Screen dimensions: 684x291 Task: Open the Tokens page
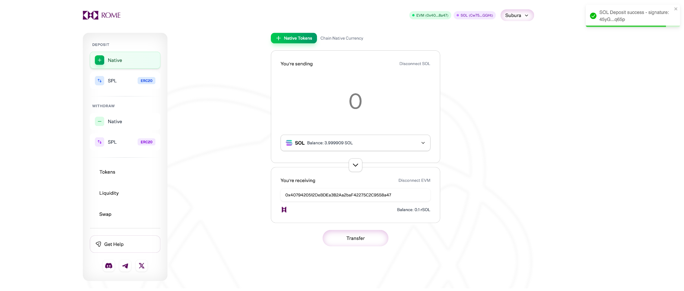coord(107,172)
